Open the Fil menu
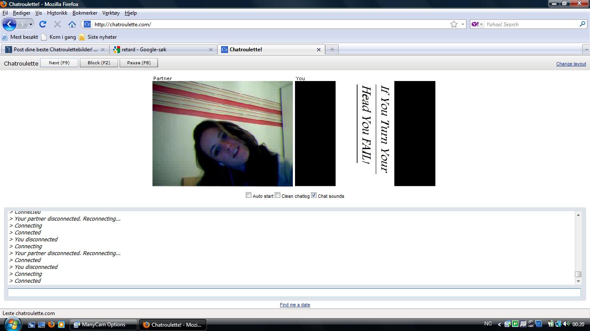The width and height of the screenshot is (590, 331). [x=5, y=13]
